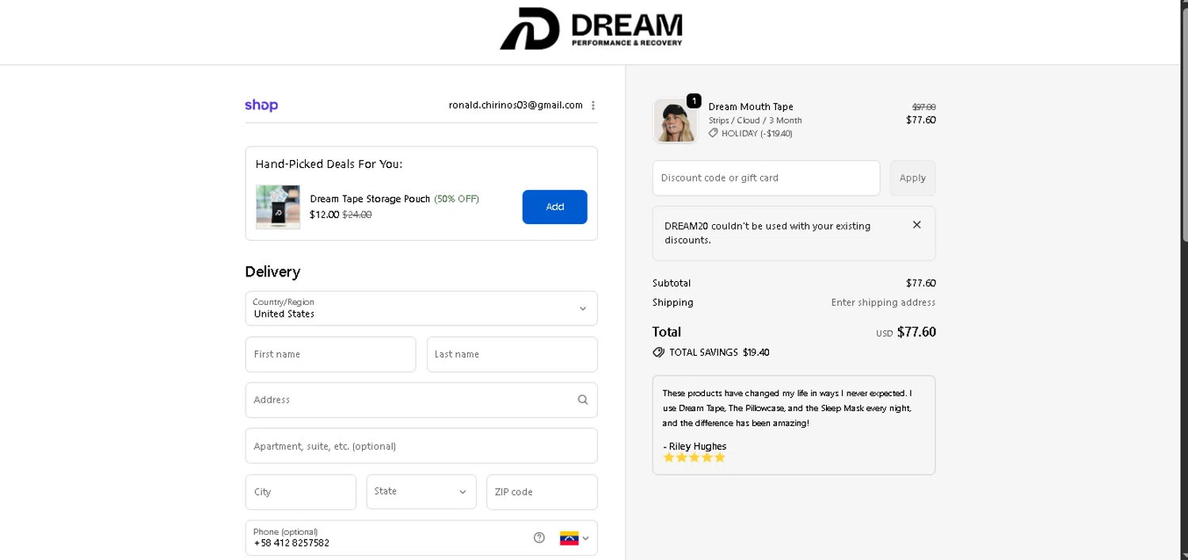Click the HOLIDAY discount tag icon
1188x560 pixels.
[713, 133]
